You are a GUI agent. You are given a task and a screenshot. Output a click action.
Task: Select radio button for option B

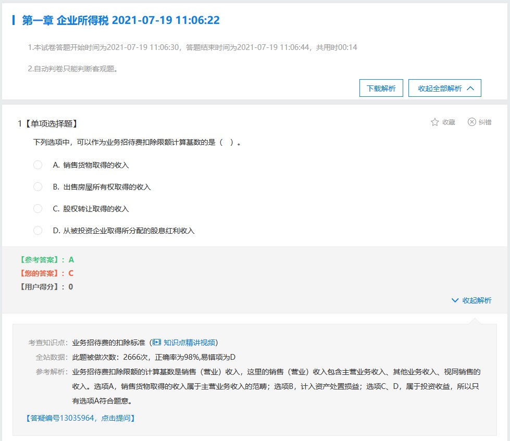tap(38, 187)
